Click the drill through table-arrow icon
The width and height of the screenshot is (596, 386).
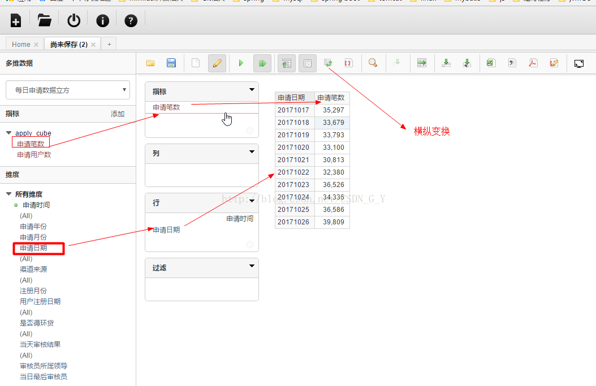pos(421,63)
